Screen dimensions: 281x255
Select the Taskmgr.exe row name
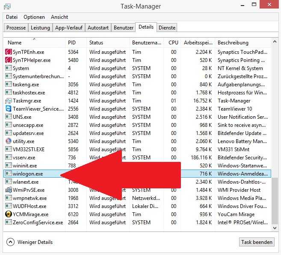tap(27, 100)
